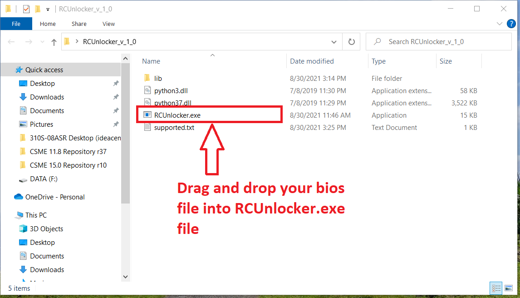Go up one folder level
The image size is (520, 298).
54,42
